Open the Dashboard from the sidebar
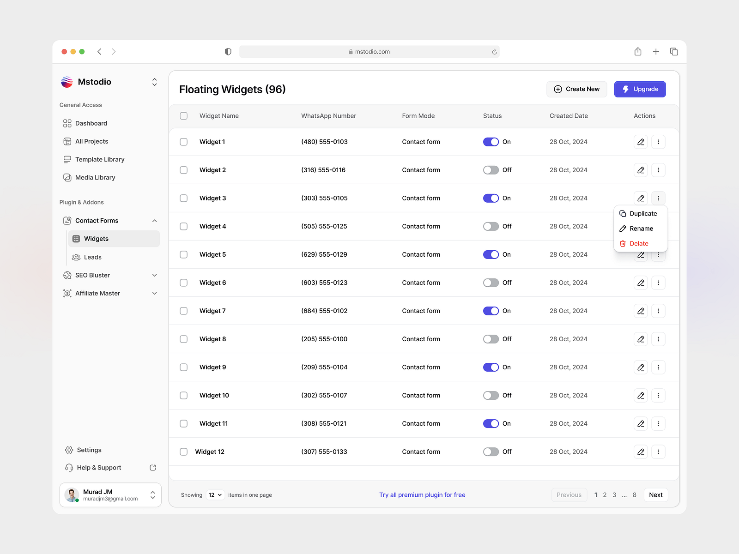739x554 pixels. pyautogui.click(x=91, y=123)
